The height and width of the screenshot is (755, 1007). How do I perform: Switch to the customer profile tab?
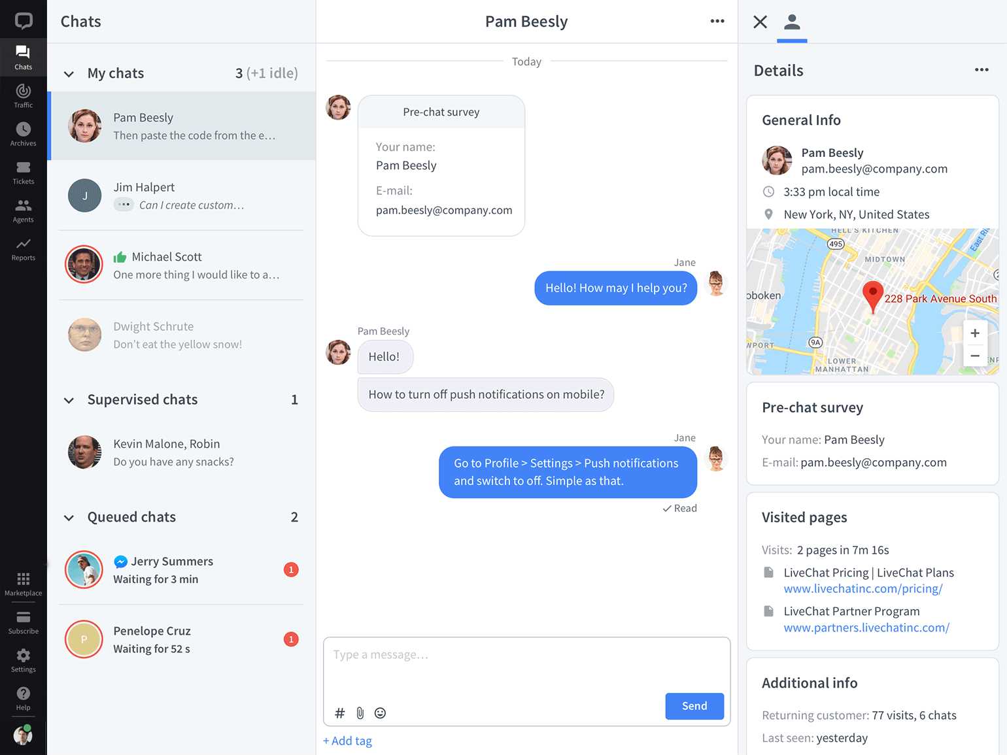point(792,22)
